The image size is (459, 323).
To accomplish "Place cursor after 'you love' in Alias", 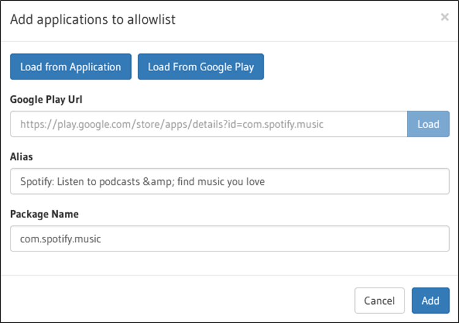I will pos(265,182).
